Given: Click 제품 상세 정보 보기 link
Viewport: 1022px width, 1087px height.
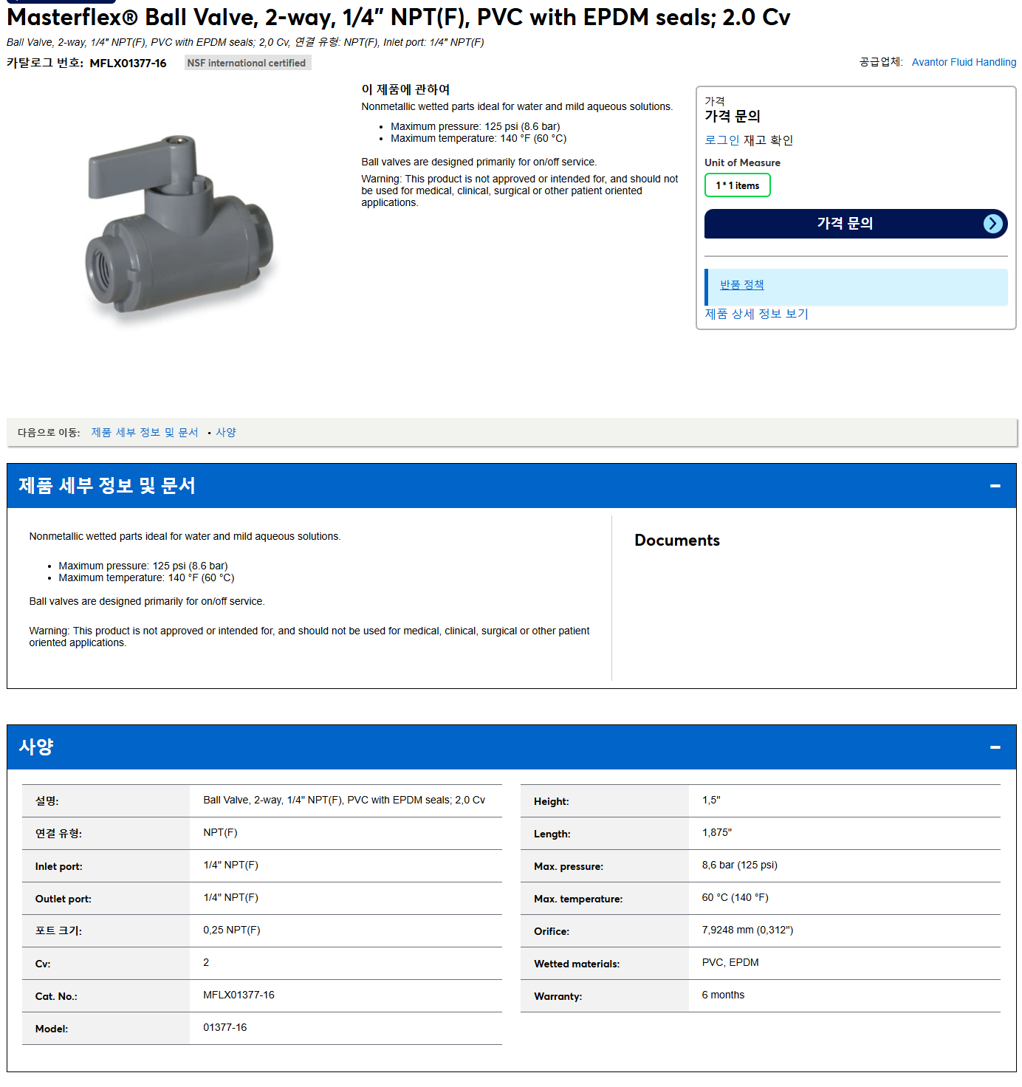Looking at the screenshot, I should point(756,314).
